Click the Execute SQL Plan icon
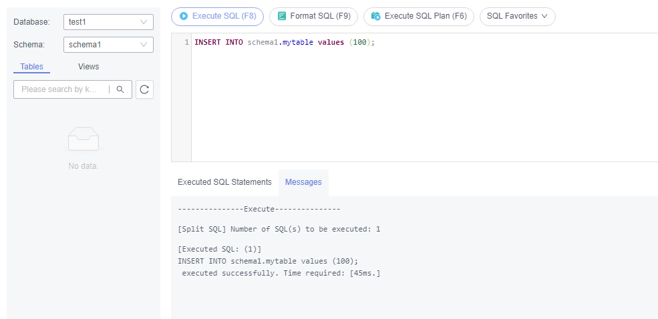 [376, 16]
